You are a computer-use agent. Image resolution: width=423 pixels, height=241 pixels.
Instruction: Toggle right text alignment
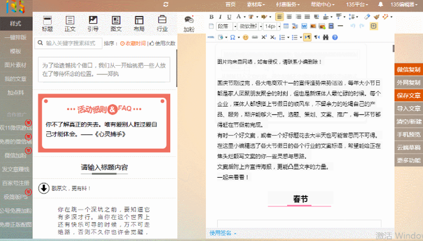point(299,16)
